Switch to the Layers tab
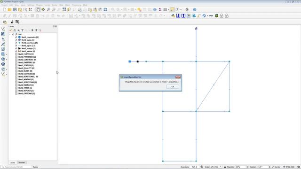Viewport: 301px width, 169px height. [x=12, y=163]
